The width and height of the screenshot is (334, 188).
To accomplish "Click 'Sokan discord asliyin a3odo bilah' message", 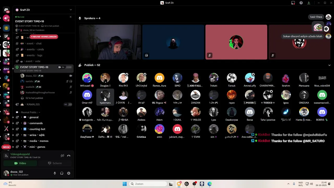I will (302, 36).
